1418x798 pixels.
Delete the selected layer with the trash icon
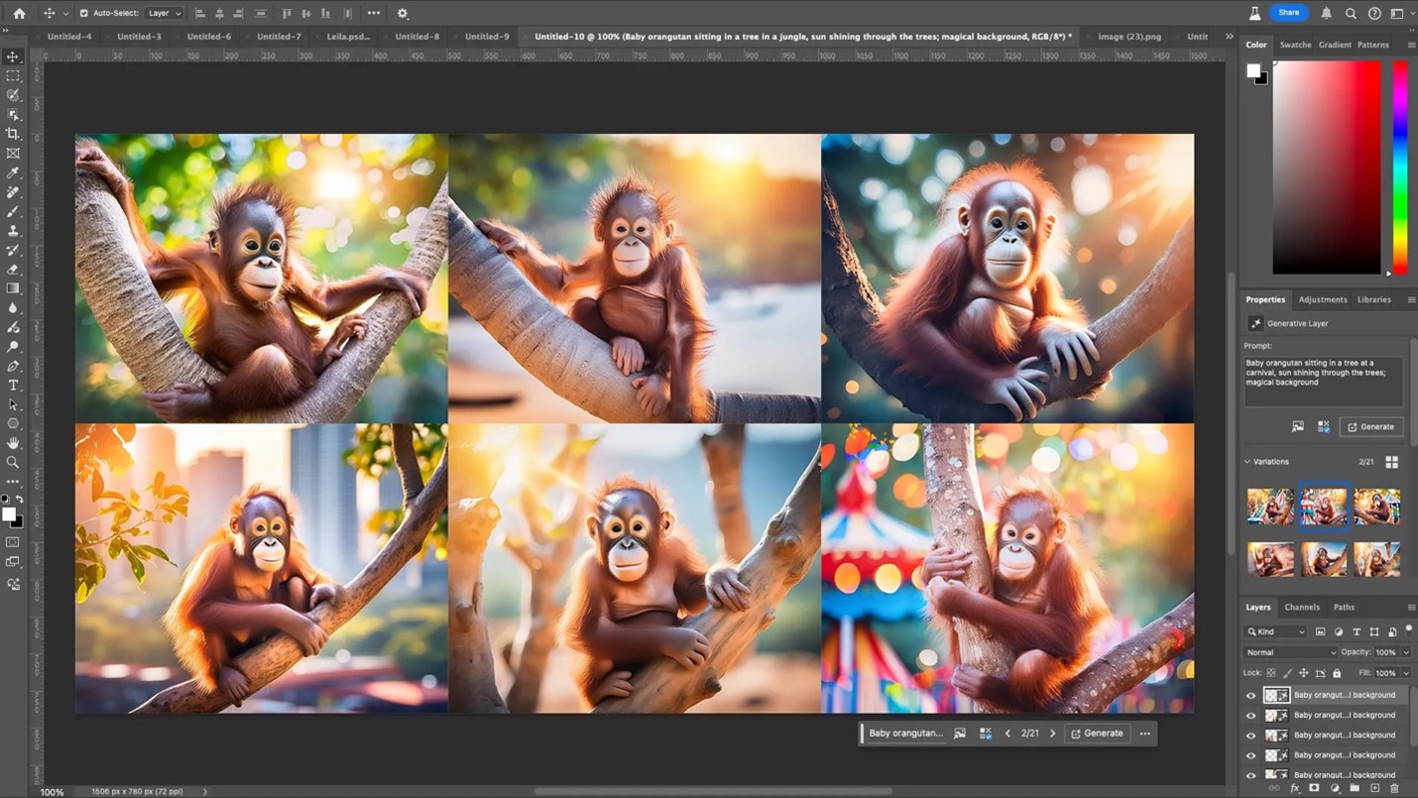(x=1392, y=788)
